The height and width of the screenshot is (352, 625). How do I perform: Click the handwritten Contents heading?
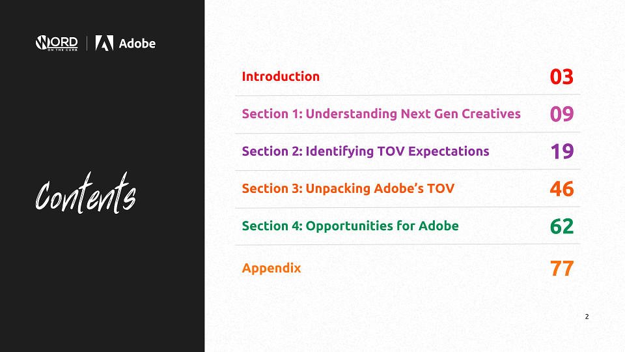click(x=86, y=194)
